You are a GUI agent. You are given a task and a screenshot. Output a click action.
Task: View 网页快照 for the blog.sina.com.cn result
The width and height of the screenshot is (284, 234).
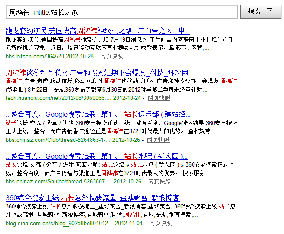pos(160,223)
